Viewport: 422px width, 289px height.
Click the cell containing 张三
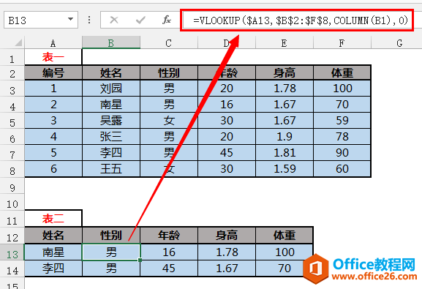pos(111,137)
